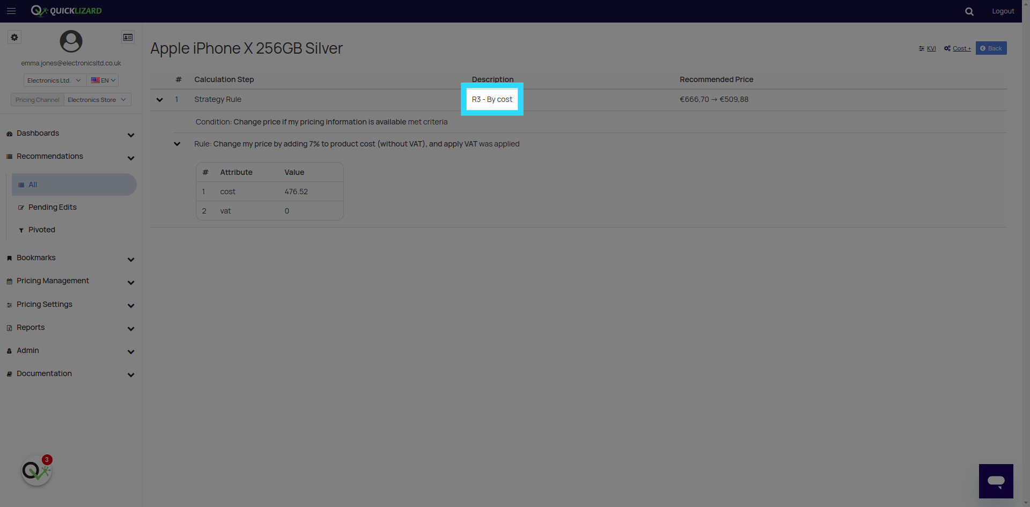Click the Back button
Image resolution: width=1030 pixels, height=507 pixels.
click(x=991, y=48)
